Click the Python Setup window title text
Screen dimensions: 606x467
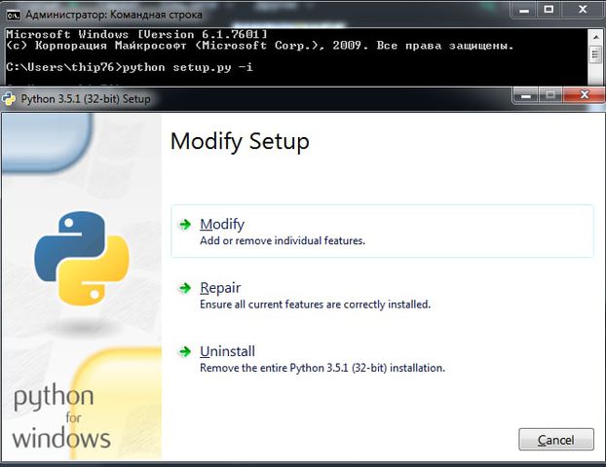86,99
